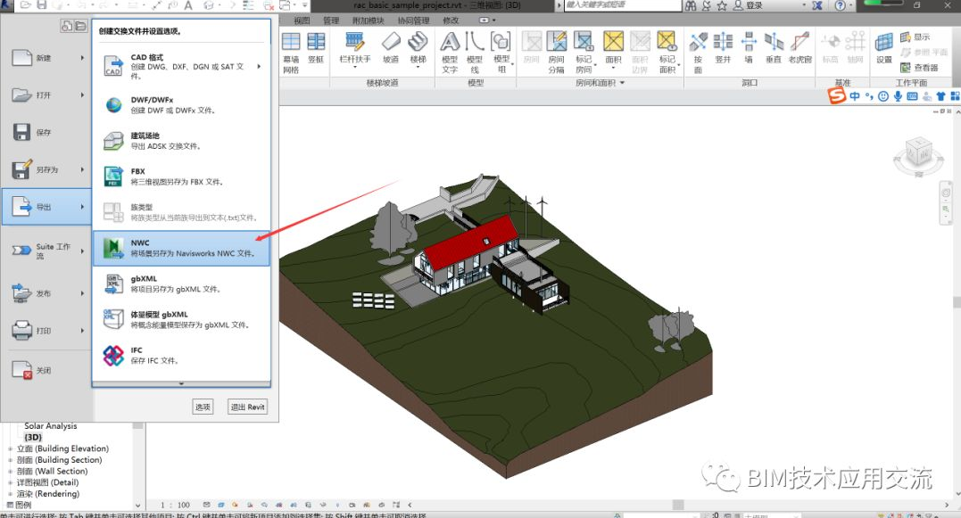Toggle the recent documents list button
This screenshot has height=518, width=961.
(66, 27)
